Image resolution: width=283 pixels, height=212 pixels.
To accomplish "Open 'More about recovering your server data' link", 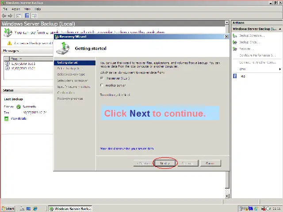I will point(127,148).
